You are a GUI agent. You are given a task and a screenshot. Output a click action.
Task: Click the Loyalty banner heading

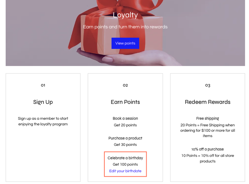(125, 15)
